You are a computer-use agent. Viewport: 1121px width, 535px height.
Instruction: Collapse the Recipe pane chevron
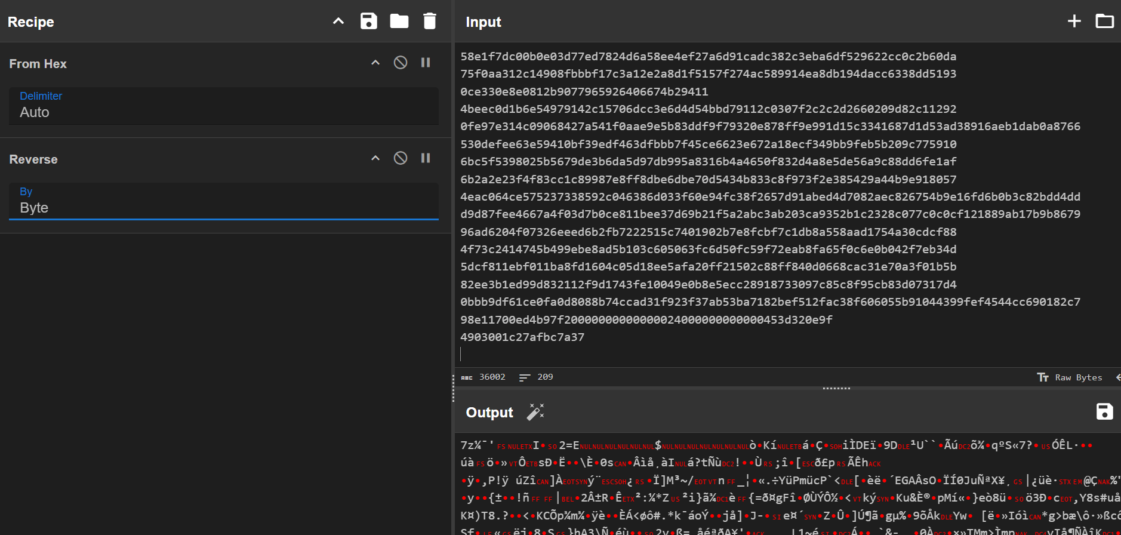point(338,21)
